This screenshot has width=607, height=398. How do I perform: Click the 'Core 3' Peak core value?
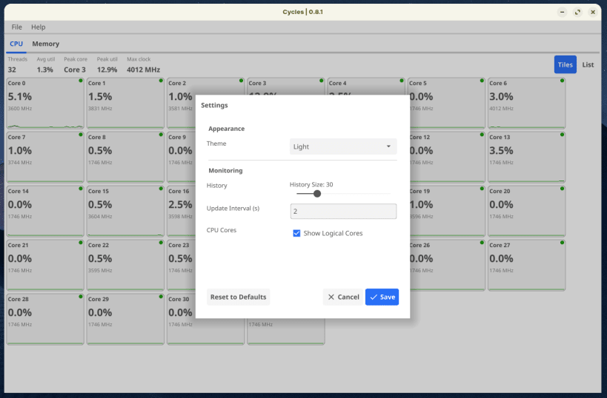point(75,70)
